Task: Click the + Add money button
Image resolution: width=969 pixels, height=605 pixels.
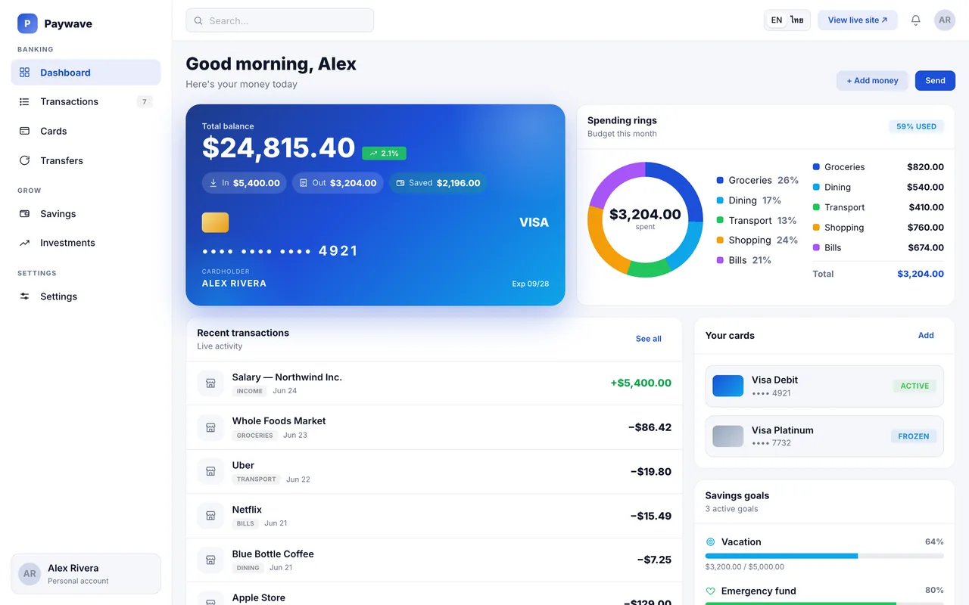Action: coord(872,81)
